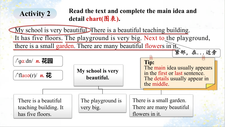Screen dimensions: 225x127
Task: Click the sentence 'It has five floors.'
Action: (39, 38)
